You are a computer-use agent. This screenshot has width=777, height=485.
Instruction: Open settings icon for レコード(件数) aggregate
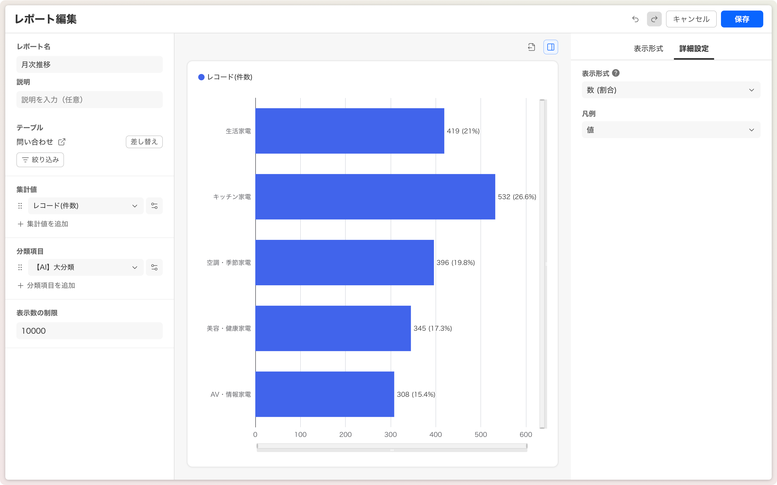tap(154, 206)
